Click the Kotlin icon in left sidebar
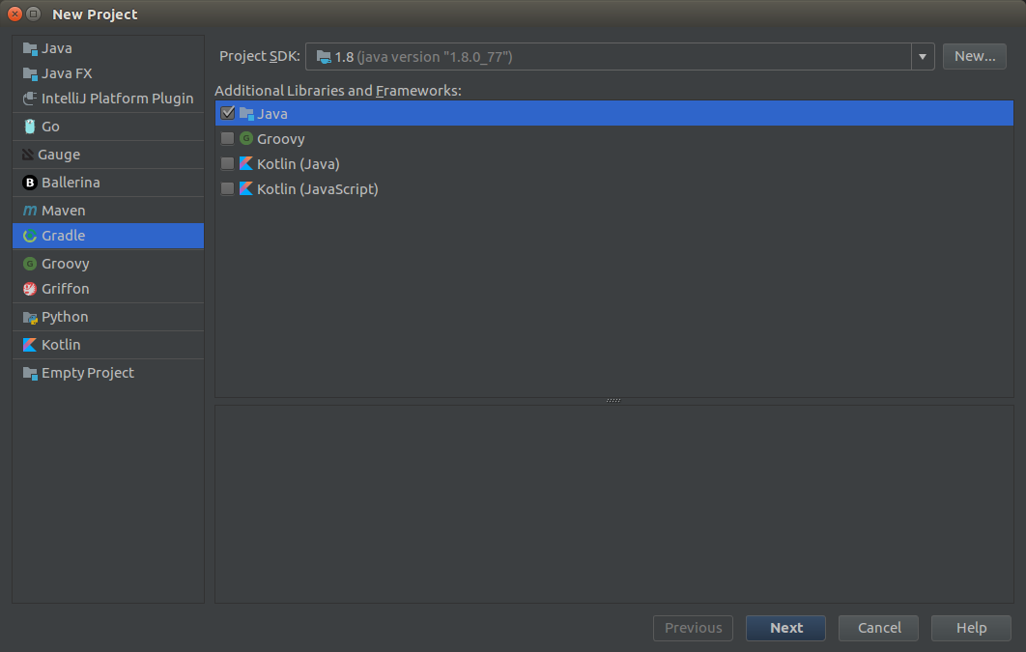Screen dimensions: 1026x652 pyautogui.click(x=30, y=345)
